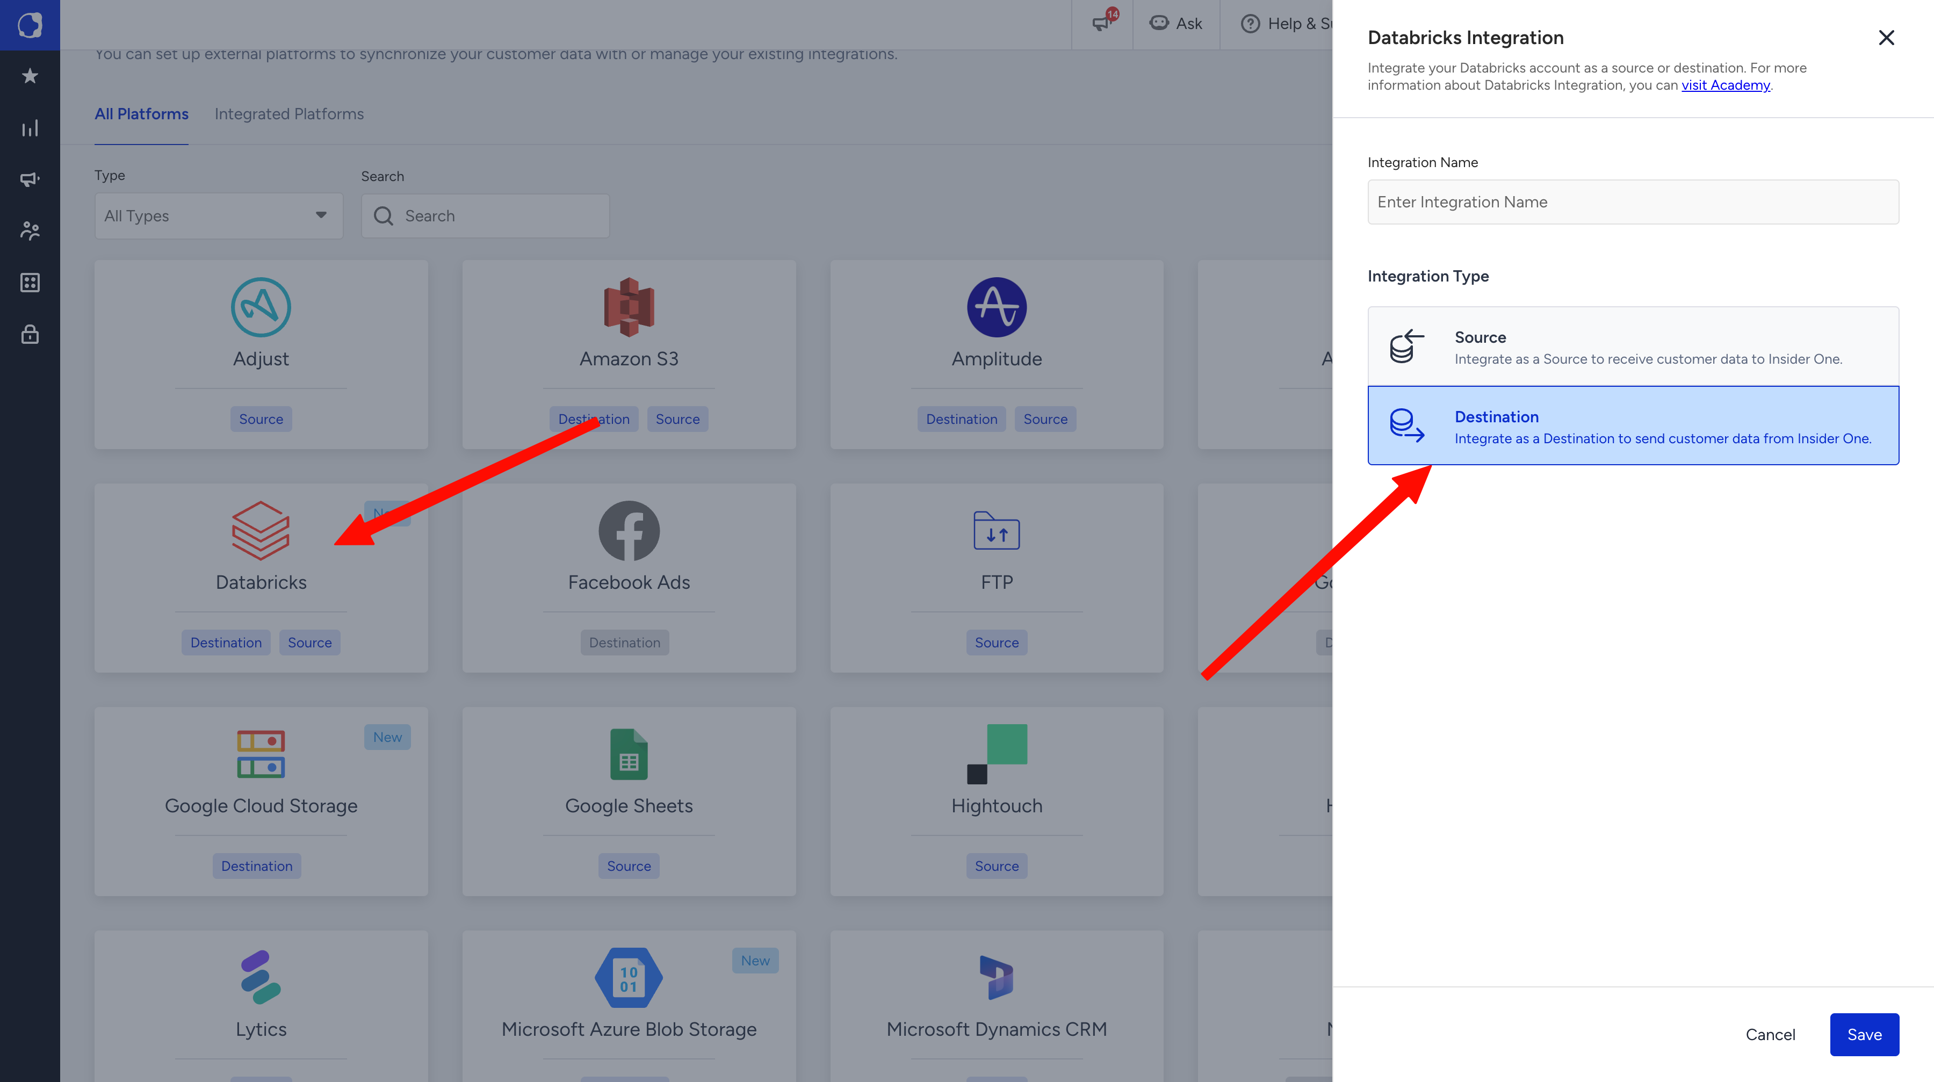The height and width of the screenshot is (1082, 1934).
Task: Click the Destination tag on Facebook Ads card
Action: point(625,643)
